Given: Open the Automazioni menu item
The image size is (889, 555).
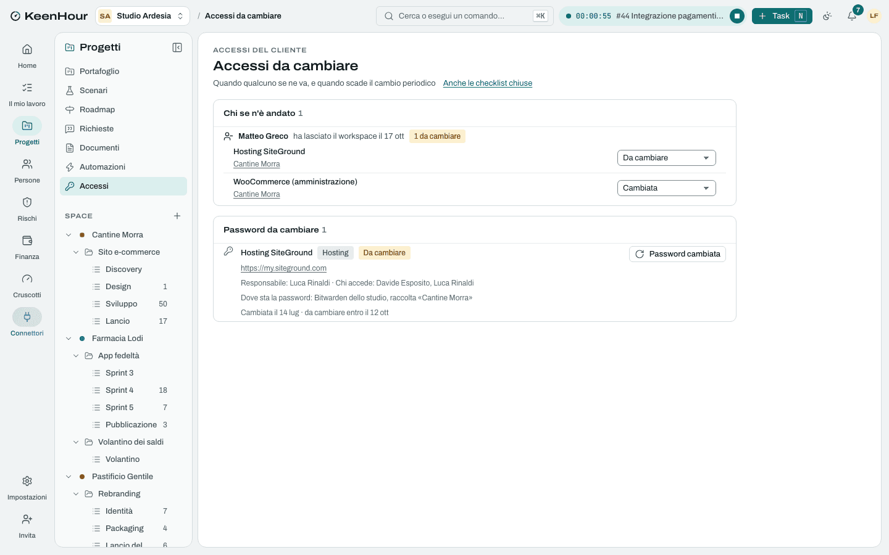Looking at the screenshot, I should [123, 167].
